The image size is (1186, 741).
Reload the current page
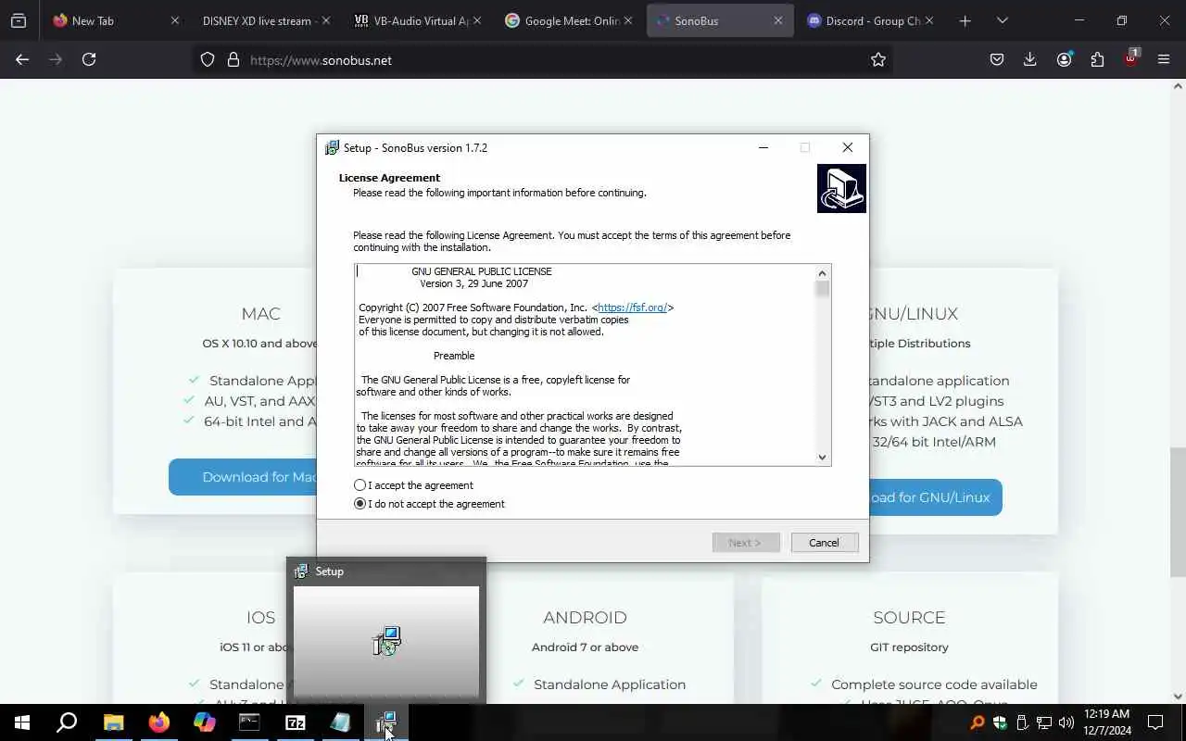pos(89,59)
